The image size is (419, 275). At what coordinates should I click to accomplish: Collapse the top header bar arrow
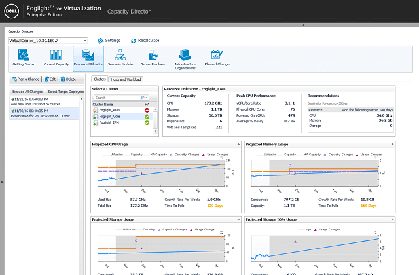point(303,25)
